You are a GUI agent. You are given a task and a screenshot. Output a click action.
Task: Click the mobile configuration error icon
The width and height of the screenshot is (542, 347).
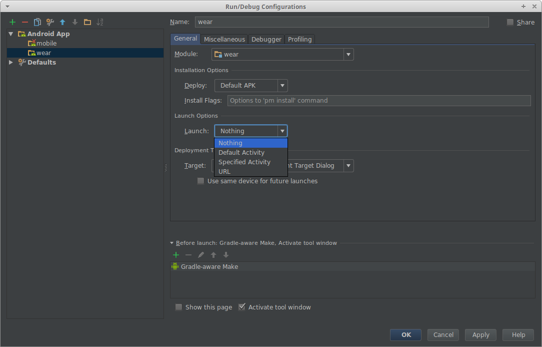[x=32, y=43]
